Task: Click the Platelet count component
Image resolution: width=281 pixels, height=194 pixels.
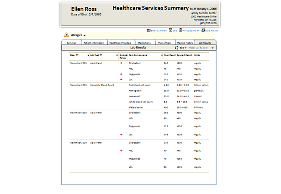Action: pyautogui.click(x=136, y=108)
